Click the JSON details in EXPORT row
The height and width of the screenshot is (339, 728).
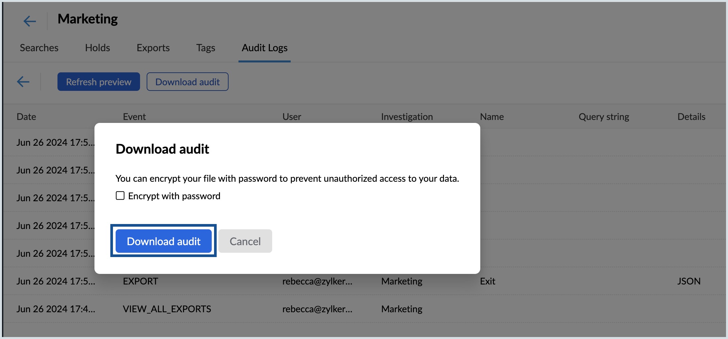(x=689, y=281)
